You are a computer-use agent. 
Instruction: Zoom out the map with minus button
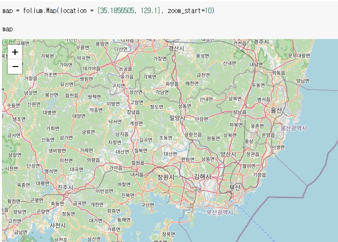coord(15,67)
